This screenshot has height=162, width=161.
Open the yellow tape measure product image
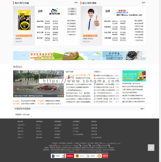(24, 20)
